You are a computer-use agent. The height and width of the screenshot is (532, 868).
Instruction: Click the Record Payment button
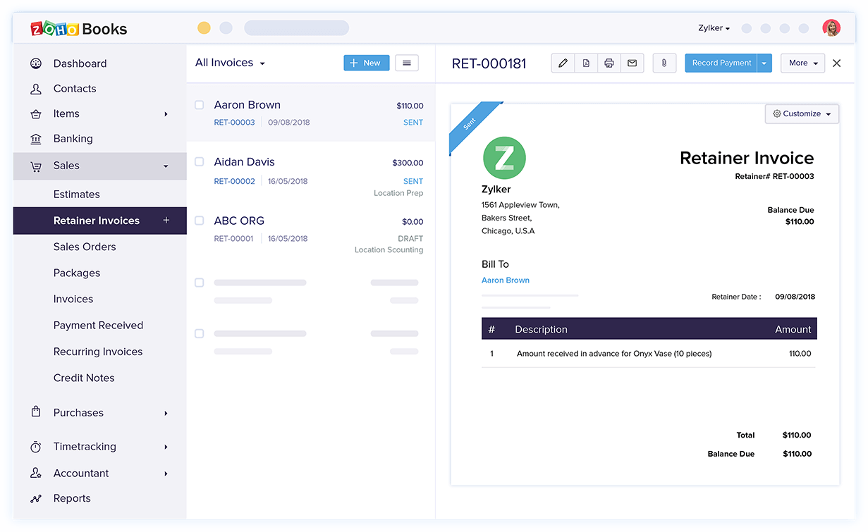pos(721,63)
